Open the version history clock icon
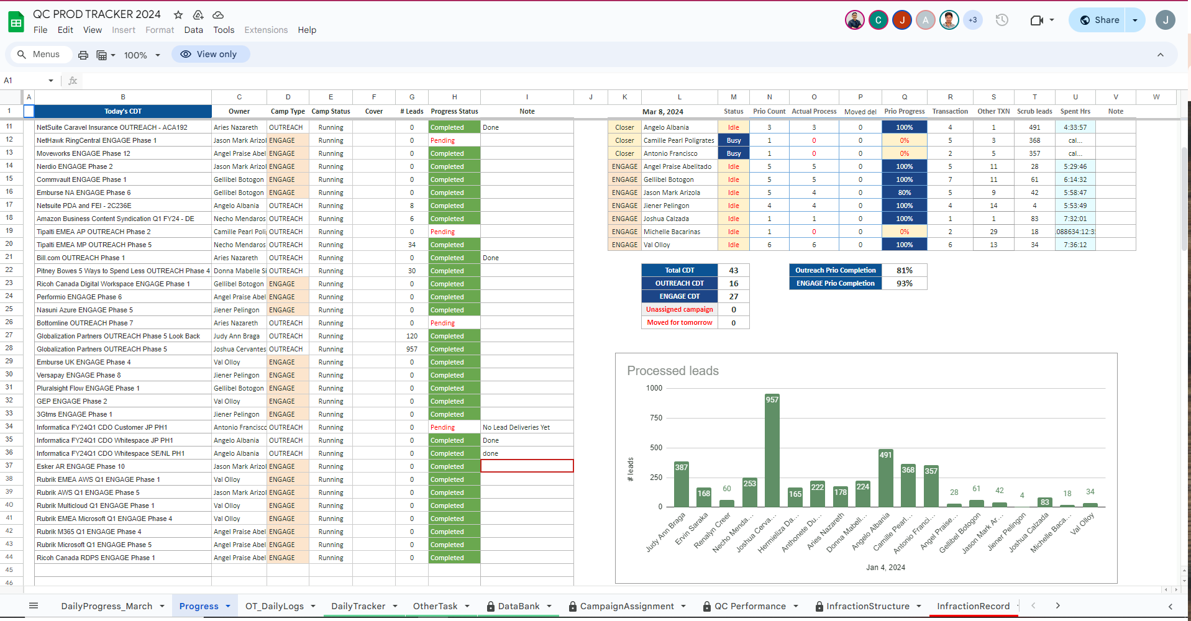 click(1002, 20)
